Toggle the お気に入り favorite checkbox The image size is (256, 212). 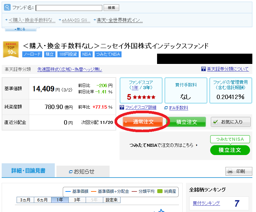click(x=215, y=122)
